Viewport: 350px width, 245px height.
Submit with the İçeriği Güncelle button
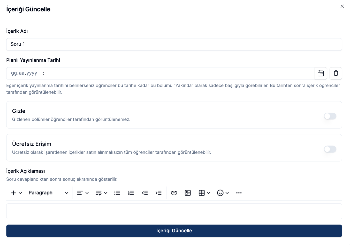[x=174, y=231]
